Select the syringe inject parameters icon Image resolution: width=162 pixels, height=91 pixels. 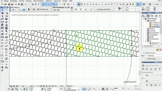[38, 4]
